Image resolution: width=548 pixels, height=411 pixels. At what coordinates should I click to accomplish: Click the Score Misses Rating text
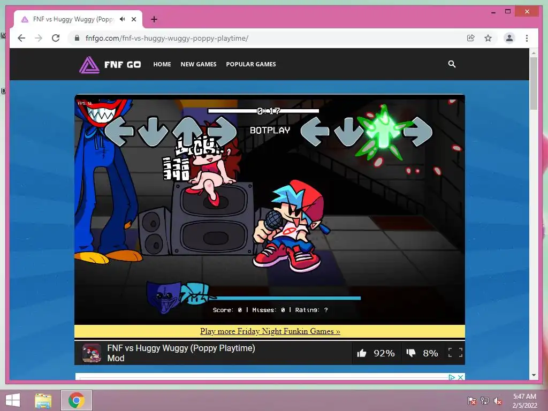[270, 310]
